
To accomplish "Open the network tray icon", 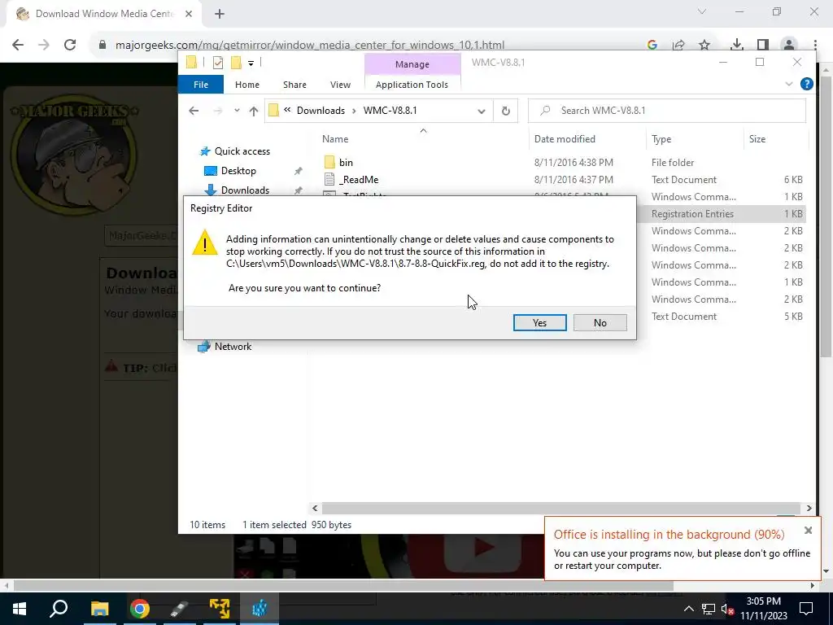I will [709, 609].
